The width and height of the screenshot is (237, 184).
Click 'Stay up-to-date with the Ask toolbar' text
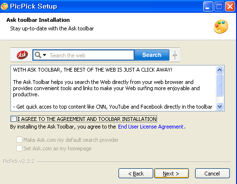click(52, 28)
